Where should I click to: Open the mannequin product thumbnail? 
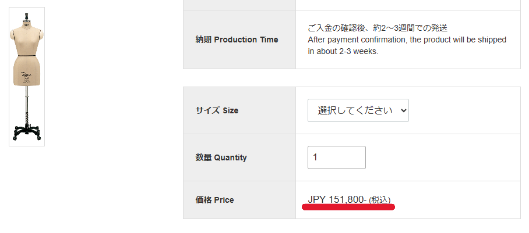coord(27,77)
